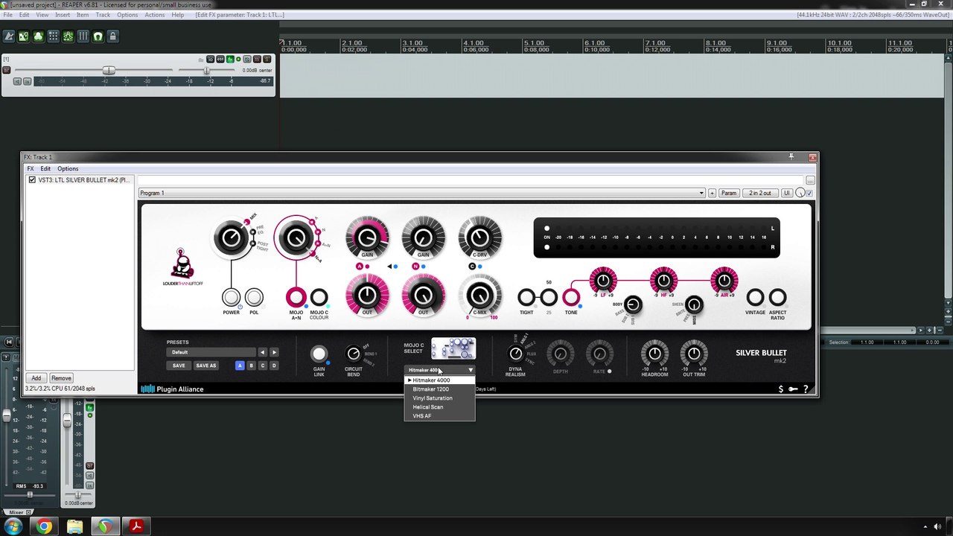
Task: Toggle the Tight button
Action: coord(526,298)
